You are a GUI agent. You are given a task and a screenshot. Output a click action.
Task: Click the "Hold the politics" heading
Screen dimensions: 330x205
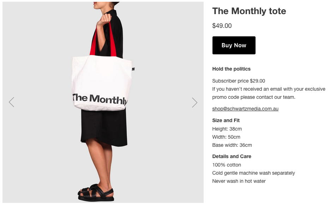click(x=231, y=69)
